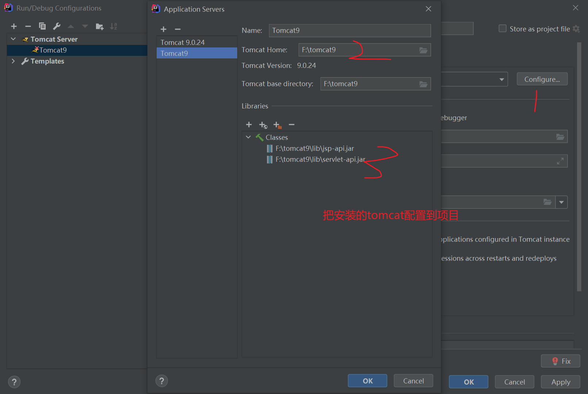Open edit templates wrench icon
Viewport: 588px width, 394px height.
[x=57, y=26]
